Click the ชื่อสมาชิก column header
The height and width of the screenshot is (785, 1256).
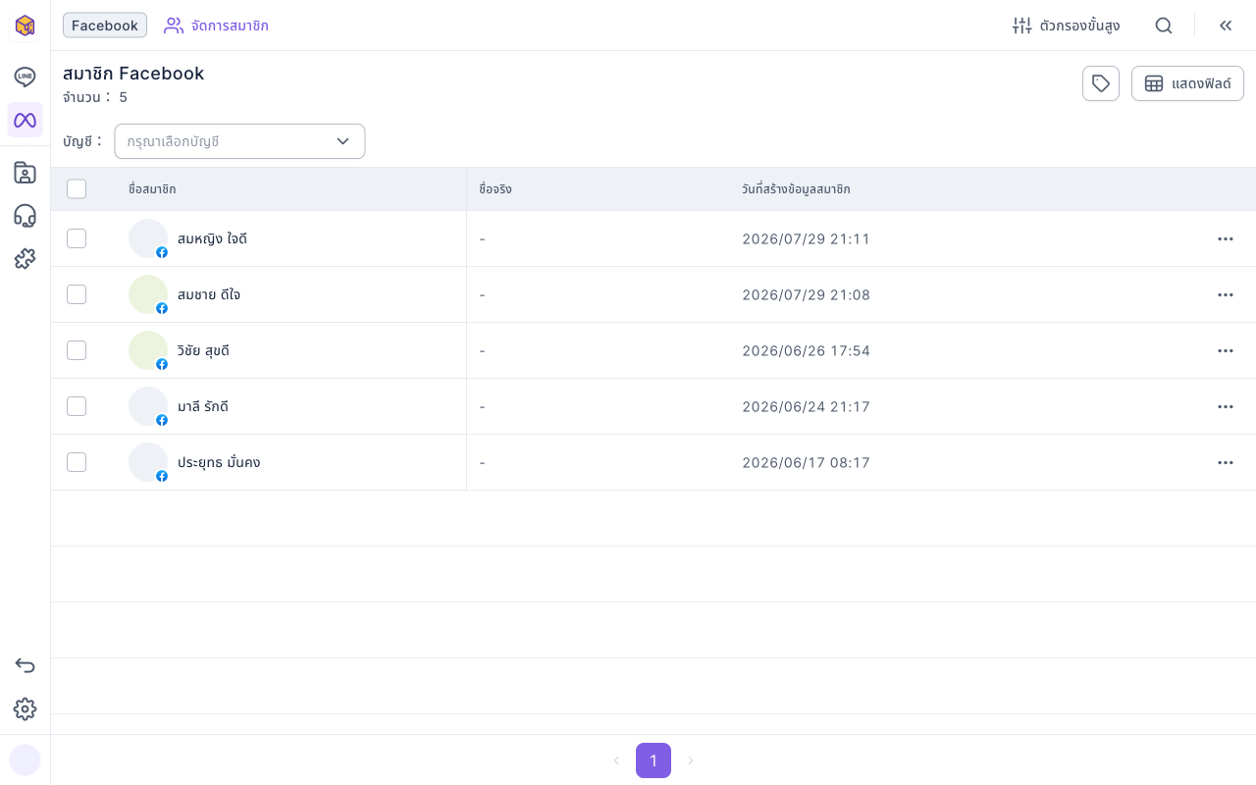coord(152,189)
